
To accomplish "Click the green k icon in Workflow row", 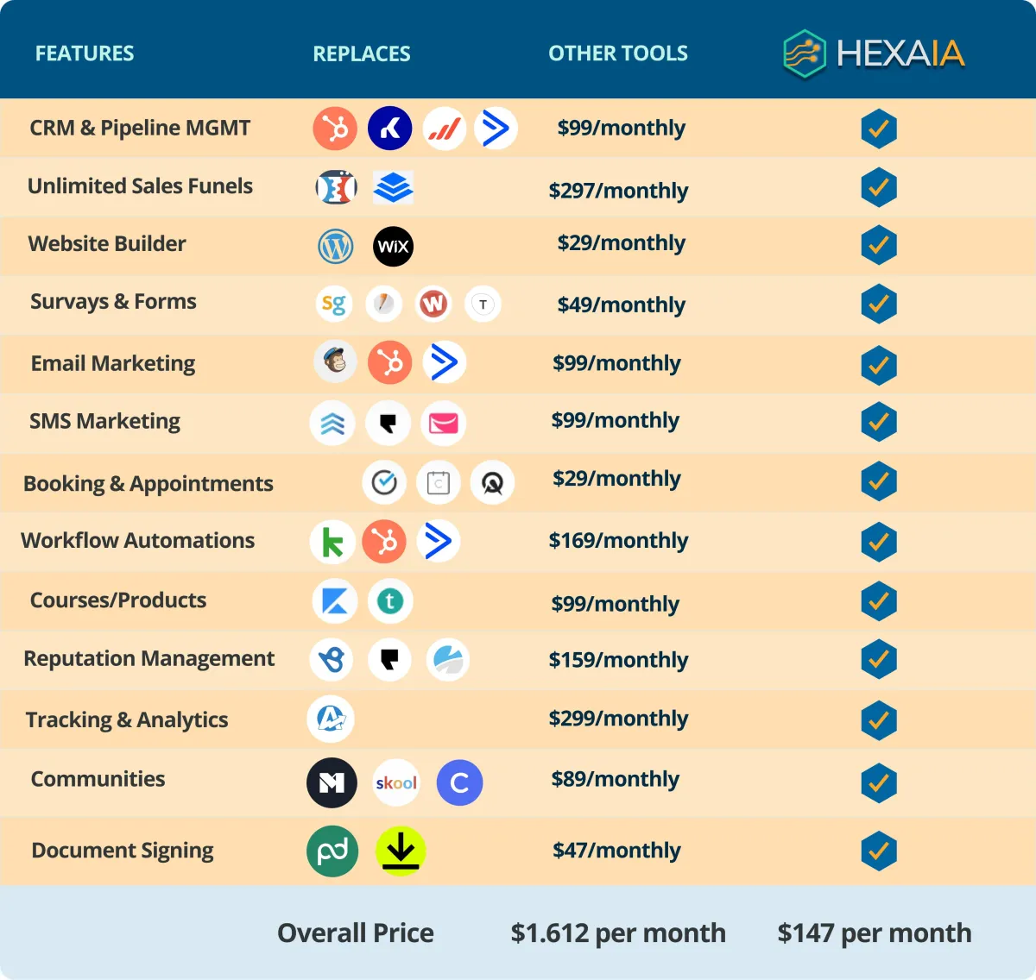I will tap(332, 542).
